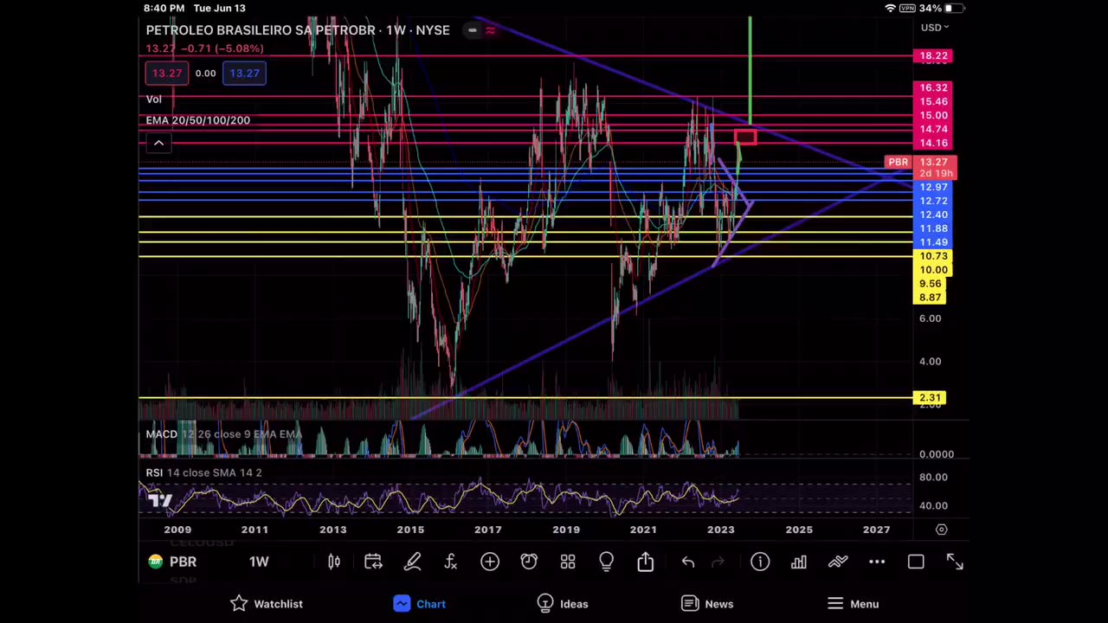
Task: Share the chart with the share icon
Action: (646, 562)
